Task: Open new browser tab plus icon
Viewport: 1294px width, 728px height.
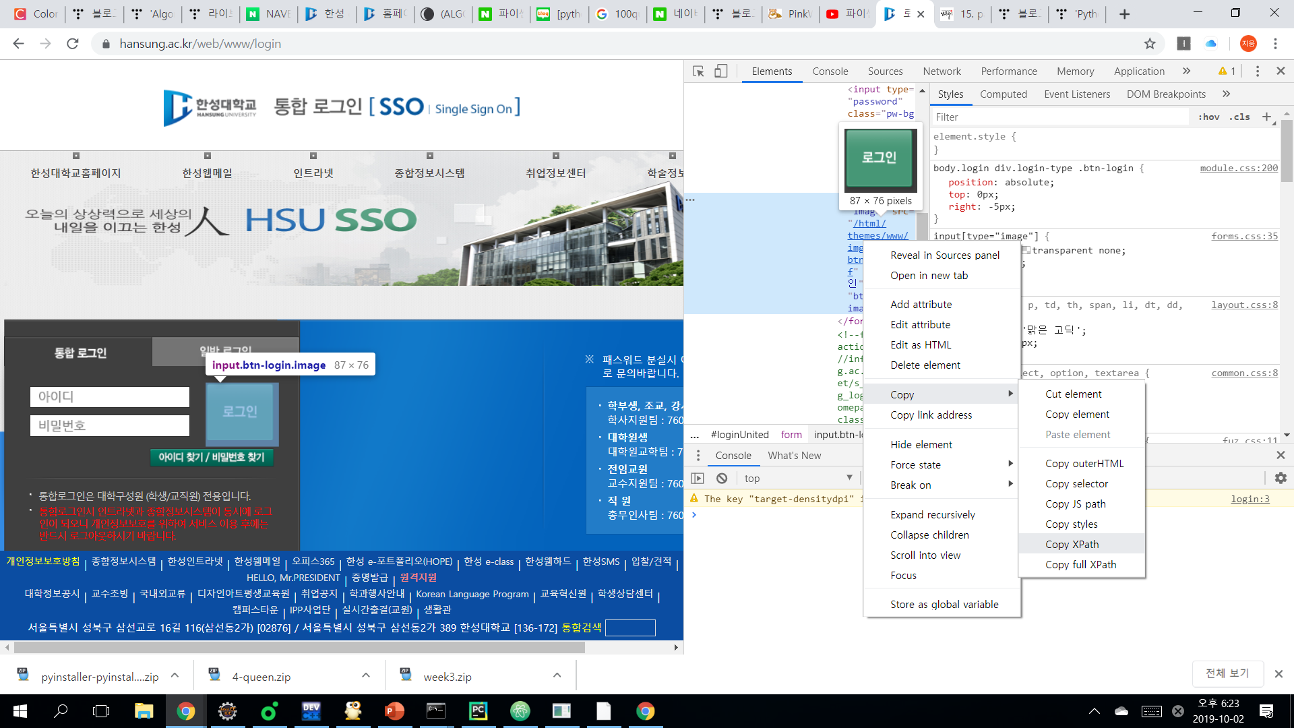Action: click(x=1124, y=14)
